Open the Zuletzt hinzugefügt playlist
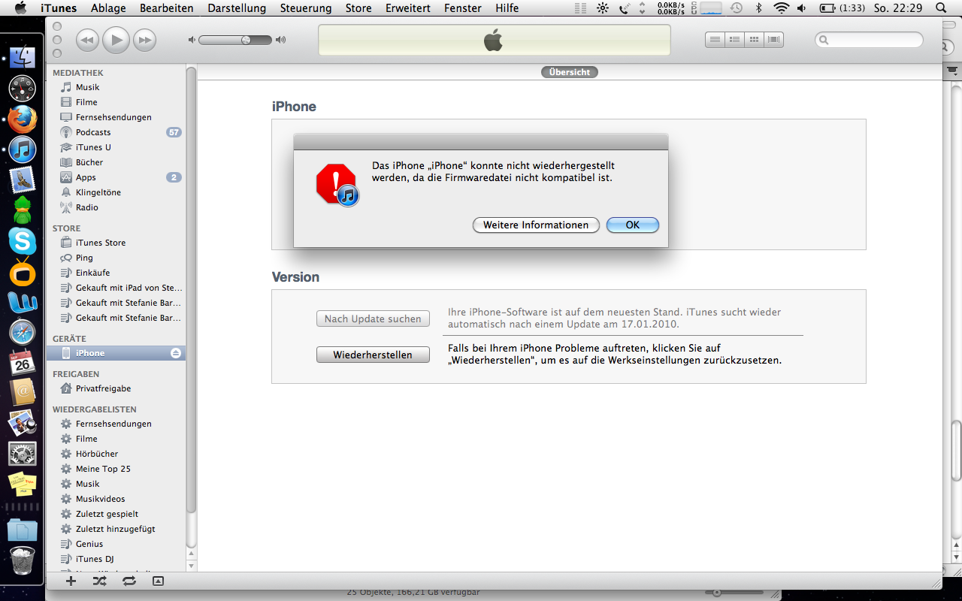The height and width of the screenshot is (601, 962). pos(116,529)
